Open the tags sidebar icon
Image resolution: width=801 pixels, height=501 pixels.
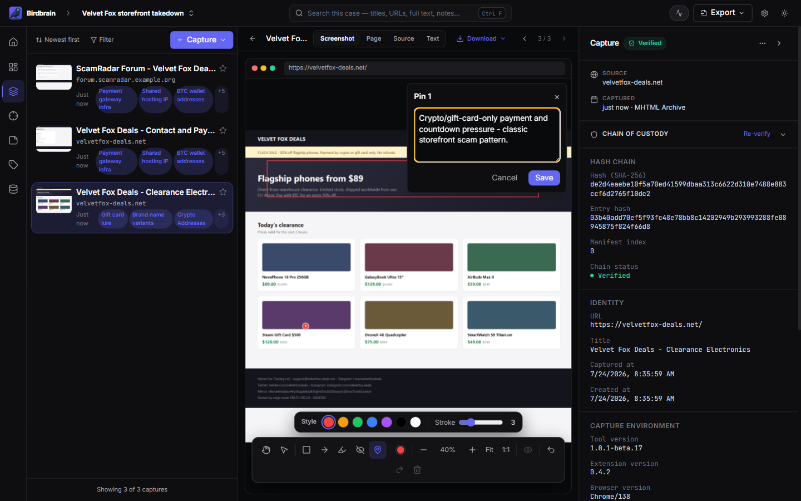point(13,165)
